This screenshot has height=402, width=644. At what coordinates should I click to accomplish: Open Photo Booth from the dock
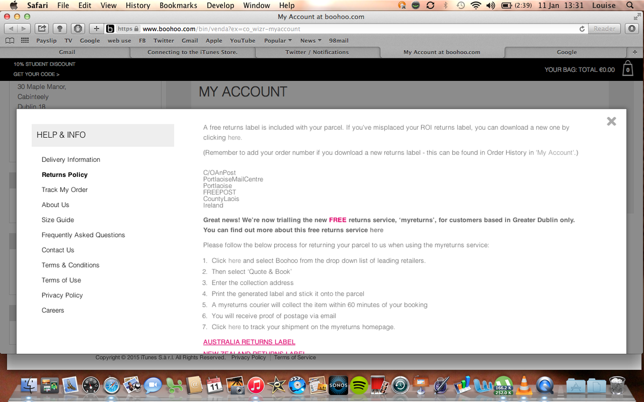tap(379, 384)
